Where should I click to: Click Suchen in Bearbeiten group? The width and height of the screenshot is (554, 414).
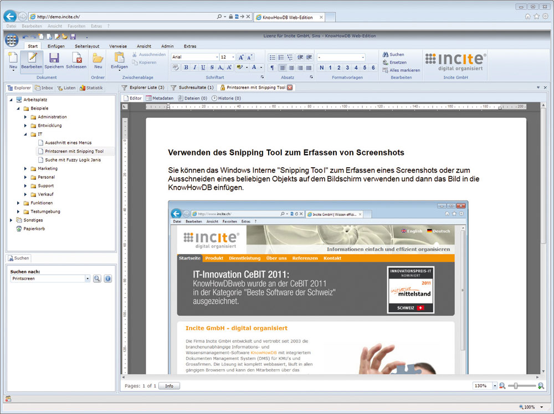pyautogui.click(x=393, y=54)
